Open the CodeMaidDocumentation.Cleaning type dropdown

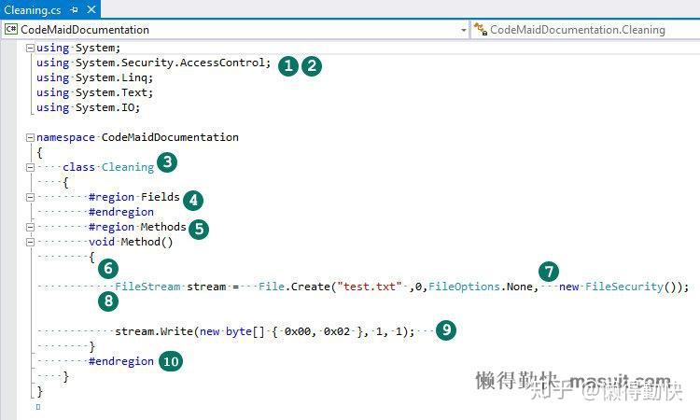click(x=586, y=30)
